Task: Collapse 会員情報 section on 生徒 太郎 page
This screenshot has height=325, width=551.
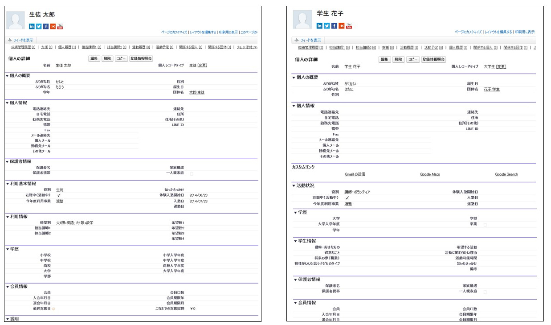Action: (7, 286)
